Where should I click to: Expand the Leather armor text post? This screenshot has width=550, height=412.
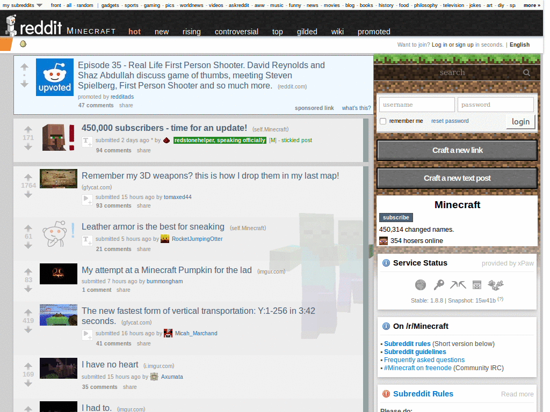click(87, 240)
